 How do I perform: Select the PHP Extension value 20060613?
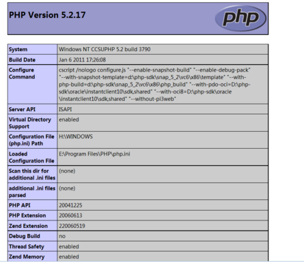pyautogui.click(x=70, y=216)
